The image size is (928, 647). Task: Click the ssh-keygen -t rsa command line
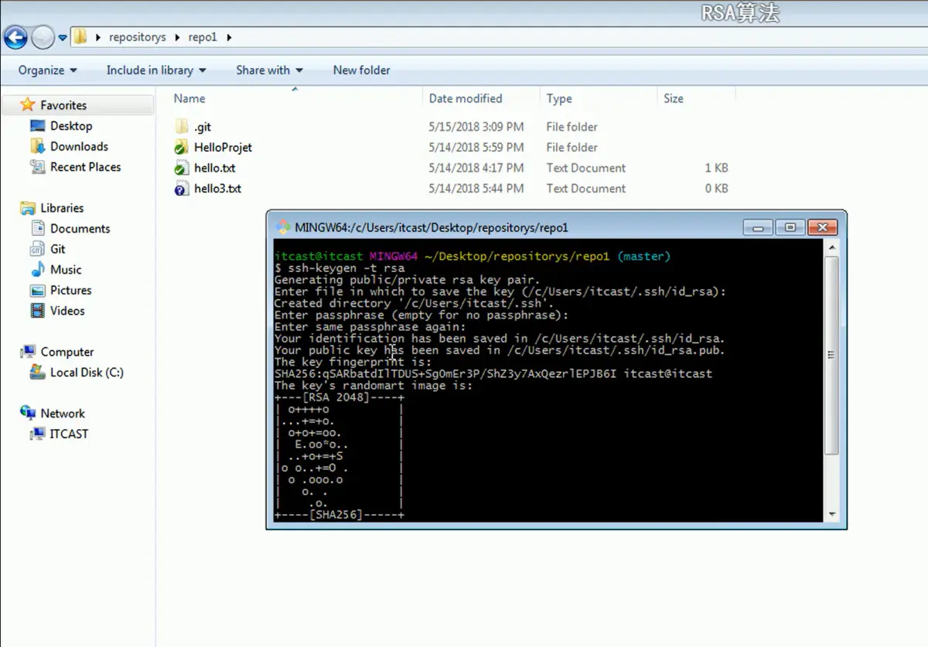(339, 268)
